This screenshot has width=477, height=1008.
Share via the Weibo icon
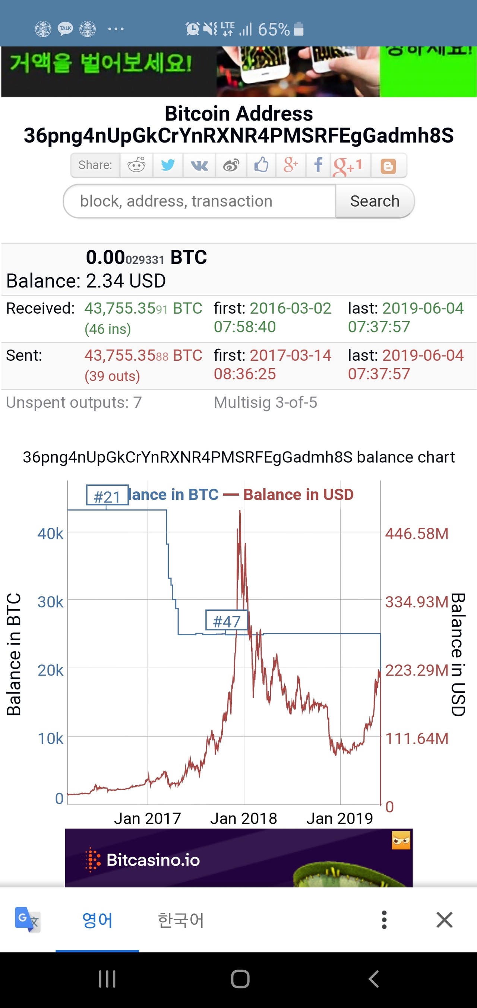[x=231, y=165]
